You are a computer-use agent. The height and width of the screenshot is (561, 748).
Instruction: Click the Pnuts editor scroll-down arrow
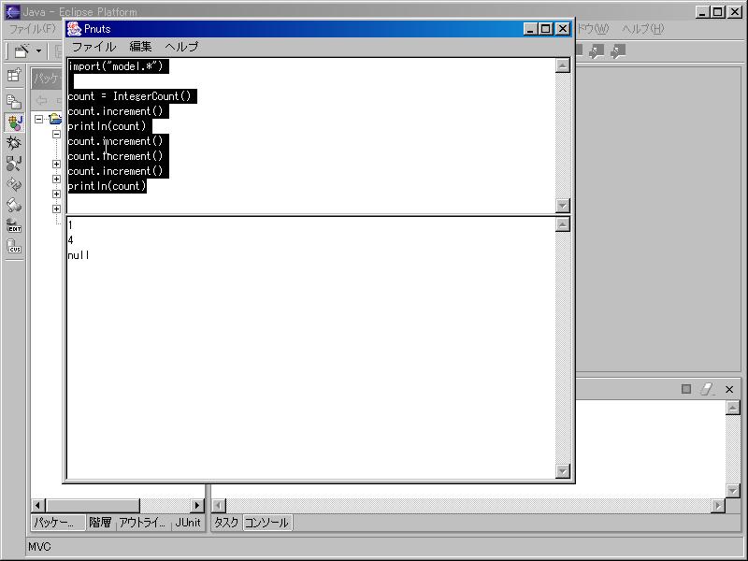click(x=563, y=206)
